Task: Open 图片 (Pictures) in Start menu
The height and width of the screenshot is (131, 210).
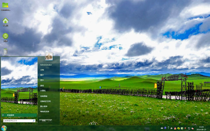Action: click(x=42, y=75)
